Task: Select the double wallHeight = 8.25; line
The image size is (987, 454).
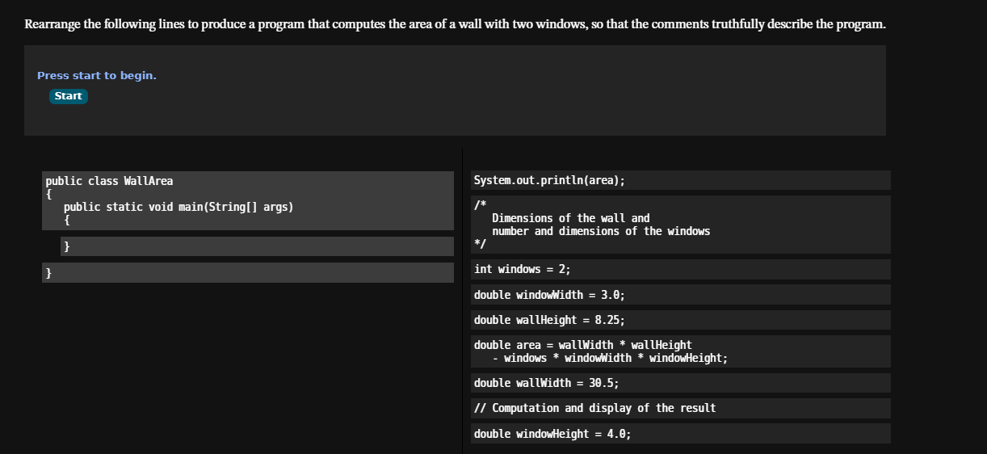Action: pyautogui.click(x=680, y=320)
